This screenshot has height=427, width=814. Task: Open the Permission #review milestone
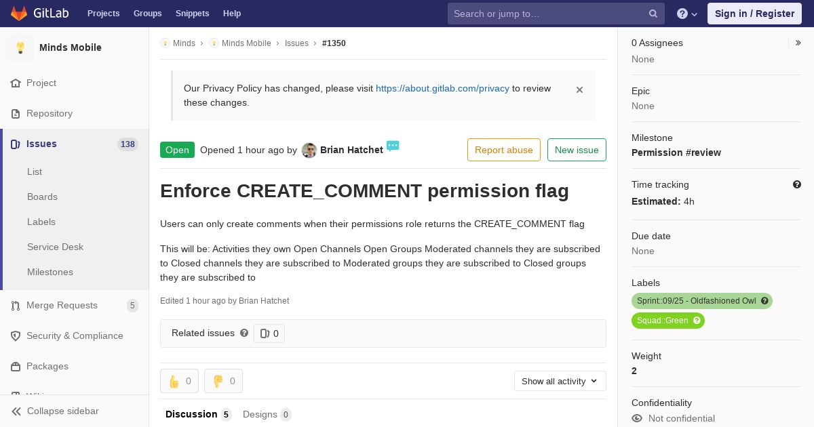tap(676, 152)
